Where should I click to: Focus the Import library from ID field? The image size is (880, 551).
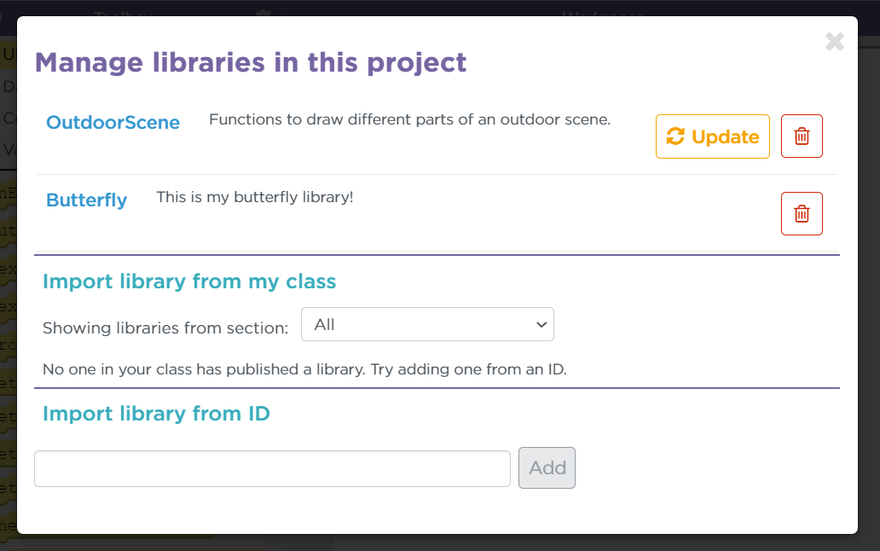click(272, 468)
